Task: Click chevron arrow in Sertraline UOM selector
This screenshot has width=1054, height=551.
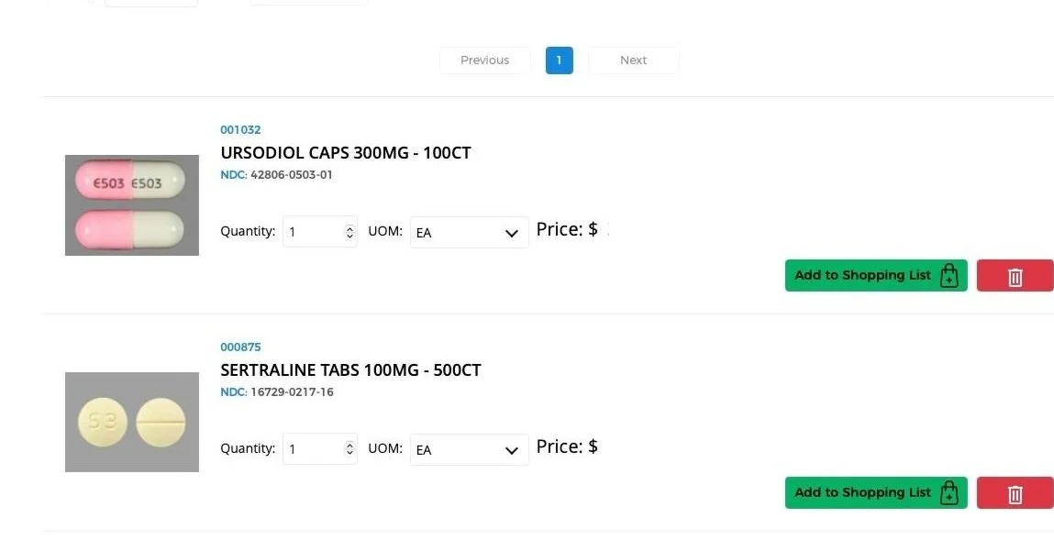Action: [x=512, y=450]
